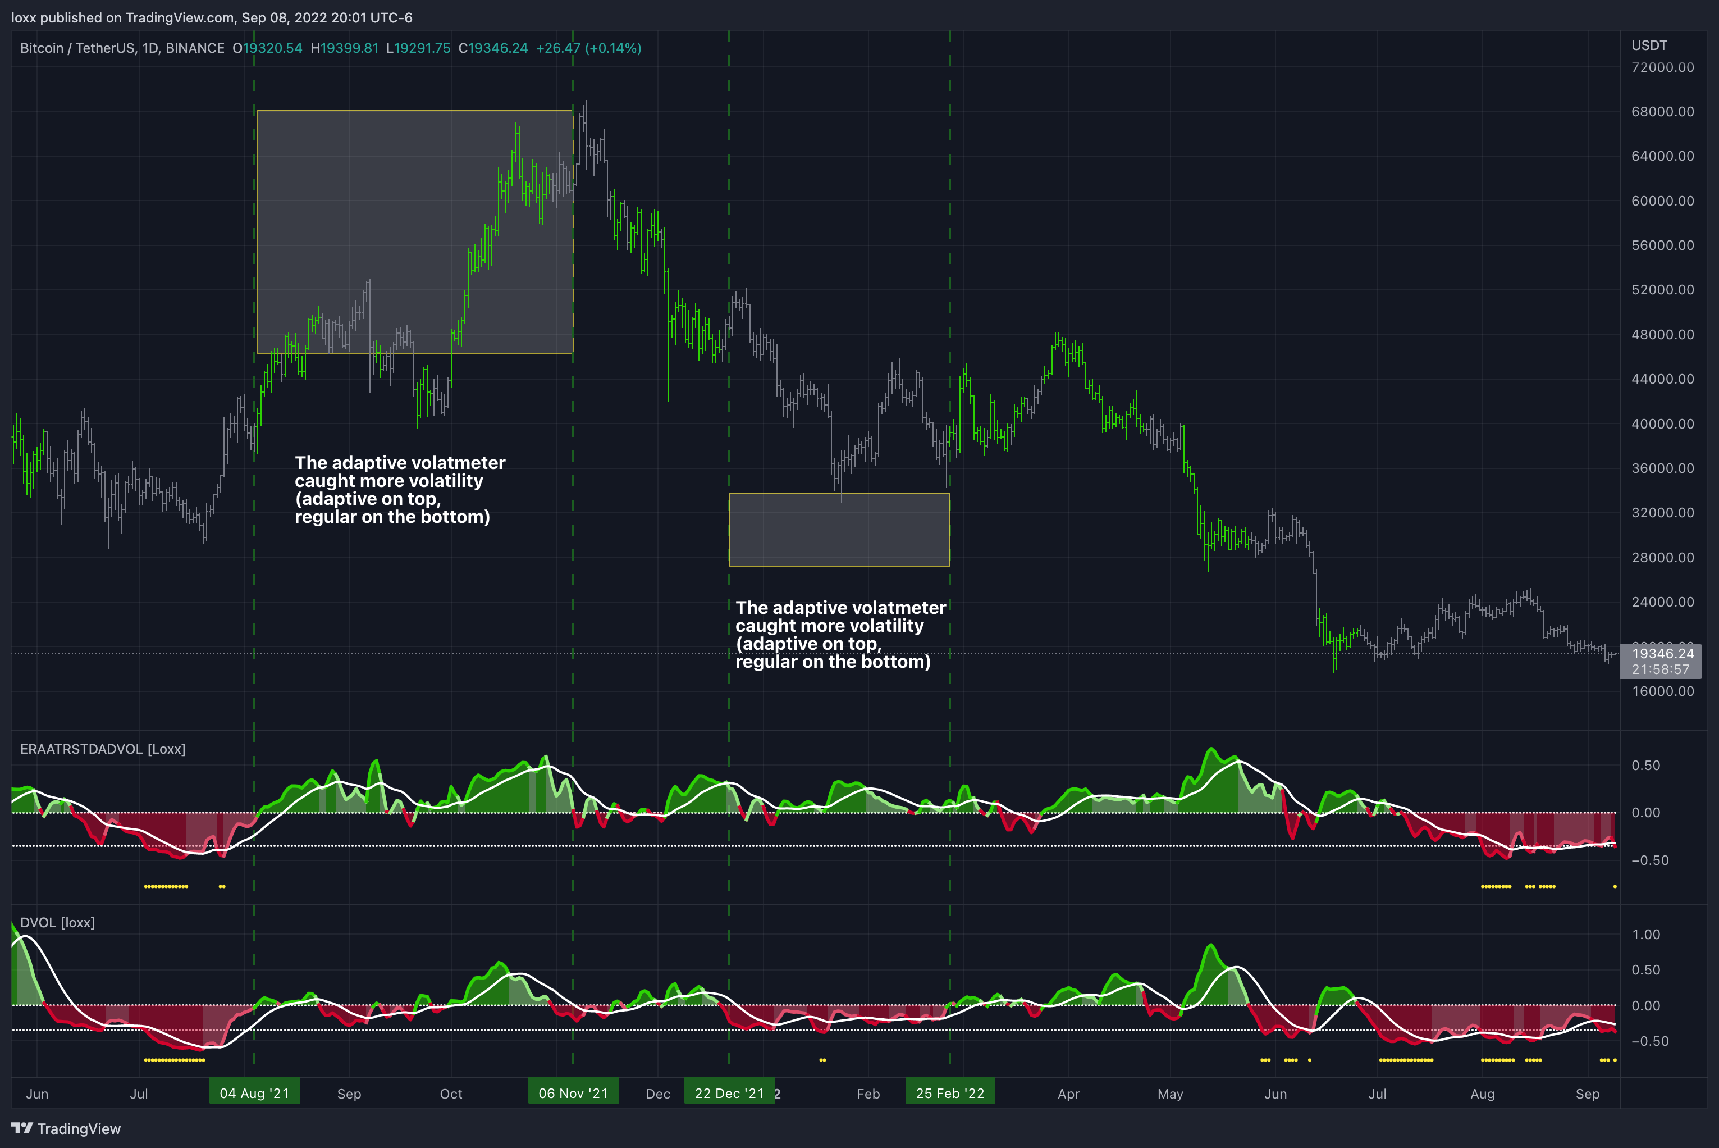Click the 0.50 scale value in DVOL pane
The height and width of the screenshot is (1148, 1719).
(1646, 969)
